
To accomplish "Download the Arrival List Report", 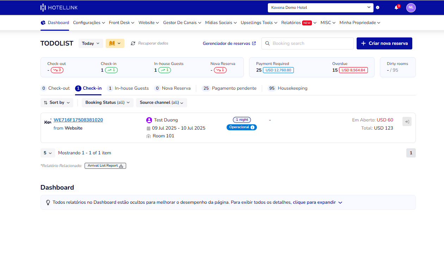I will coord(105,166).
